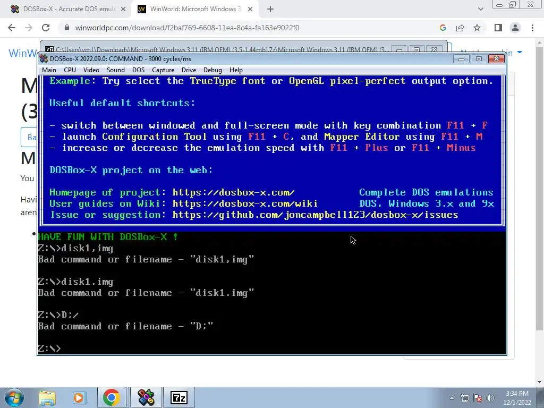Switch to DOSBox-X in the taskbar
The width and height of the screenshot is (544, 408).
pos(146,397)
